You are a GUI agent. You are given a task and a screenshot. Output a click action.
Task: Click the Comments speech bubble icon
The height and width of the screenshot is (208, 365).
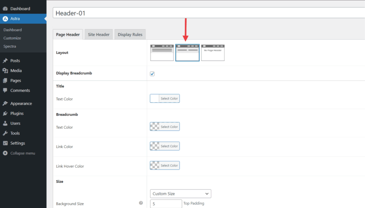click(x=5, y=90)
